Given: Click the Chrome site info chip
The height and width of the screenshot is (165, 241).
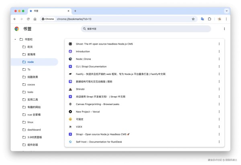Looking at the screenshot, I should (x=48, y=19).
